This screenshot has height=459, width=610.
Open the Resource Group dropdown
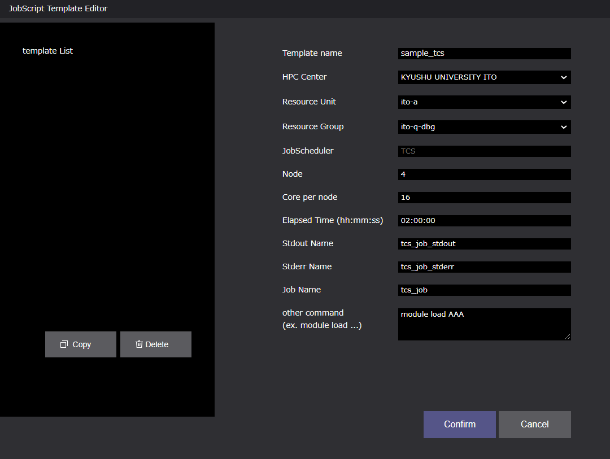484,127
